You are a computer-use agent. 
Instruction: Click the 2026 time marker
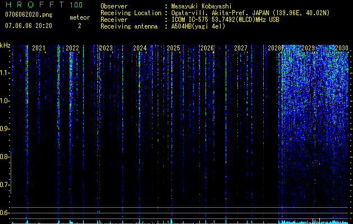207,48
